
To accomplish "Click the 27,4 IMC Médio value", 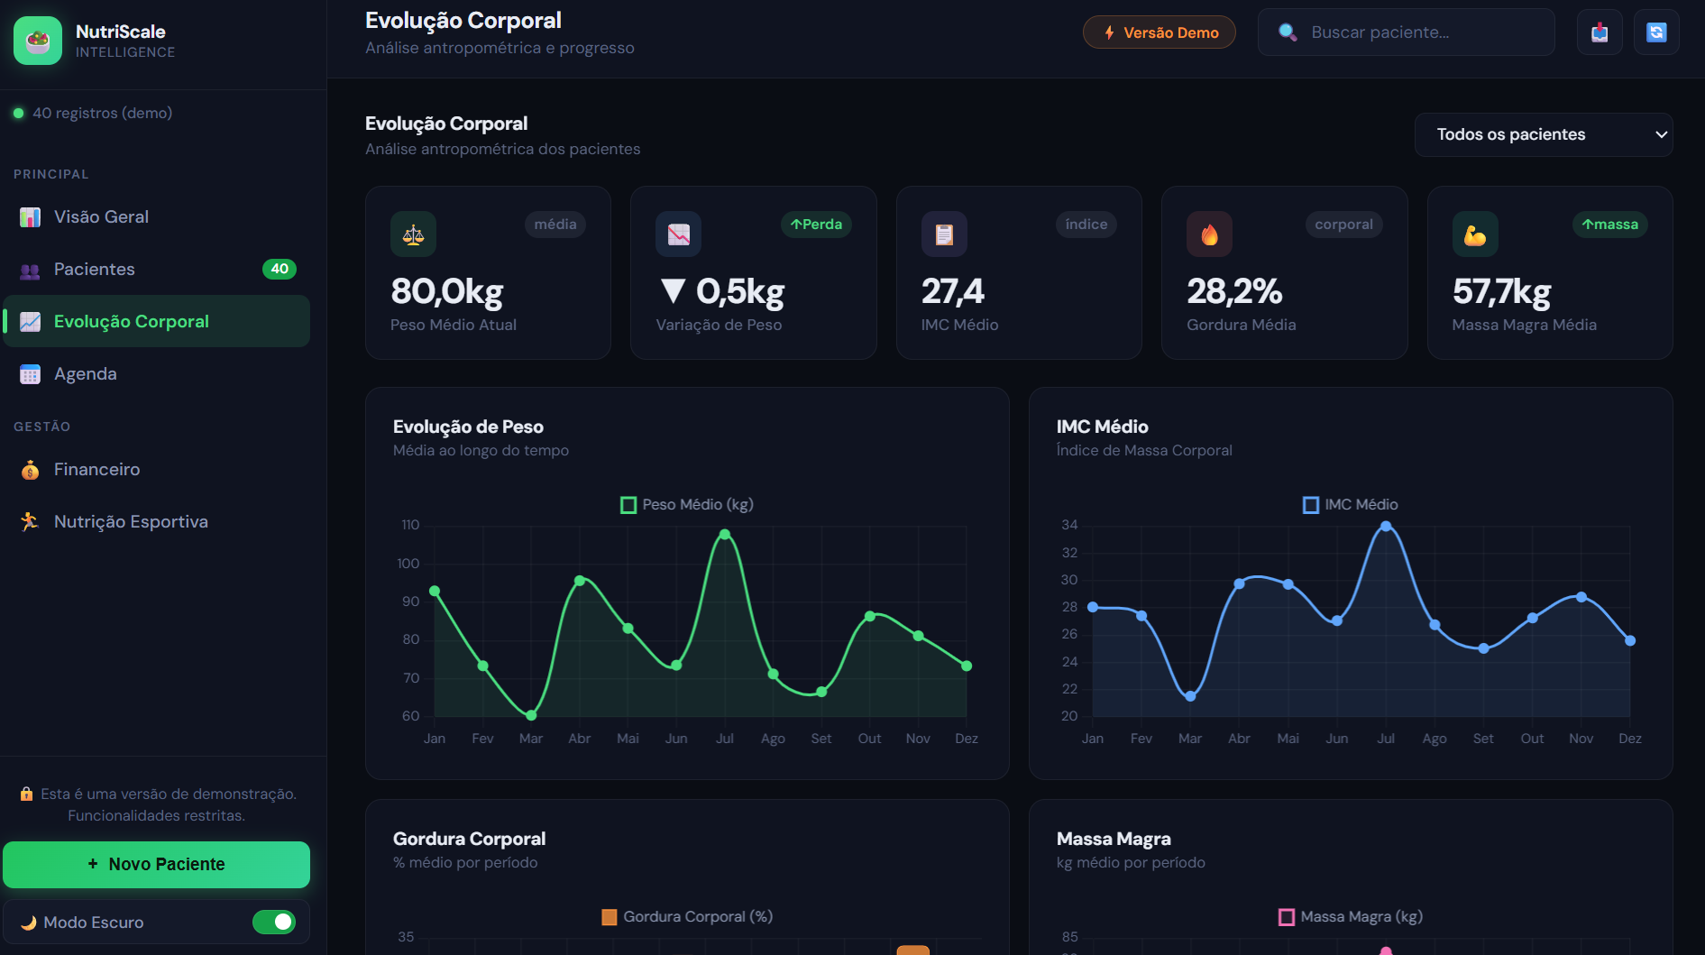I will [953, 291].
